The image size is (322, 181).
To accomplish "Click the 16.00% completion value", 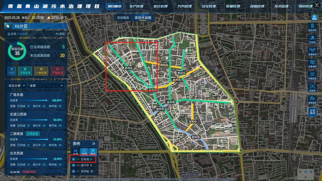I will [x=57, y=159].
